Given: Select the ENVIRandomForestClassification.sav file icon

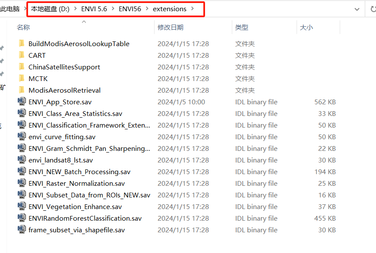Looking at the screenshot, I should pyautogui.click(x=22, y=218).
